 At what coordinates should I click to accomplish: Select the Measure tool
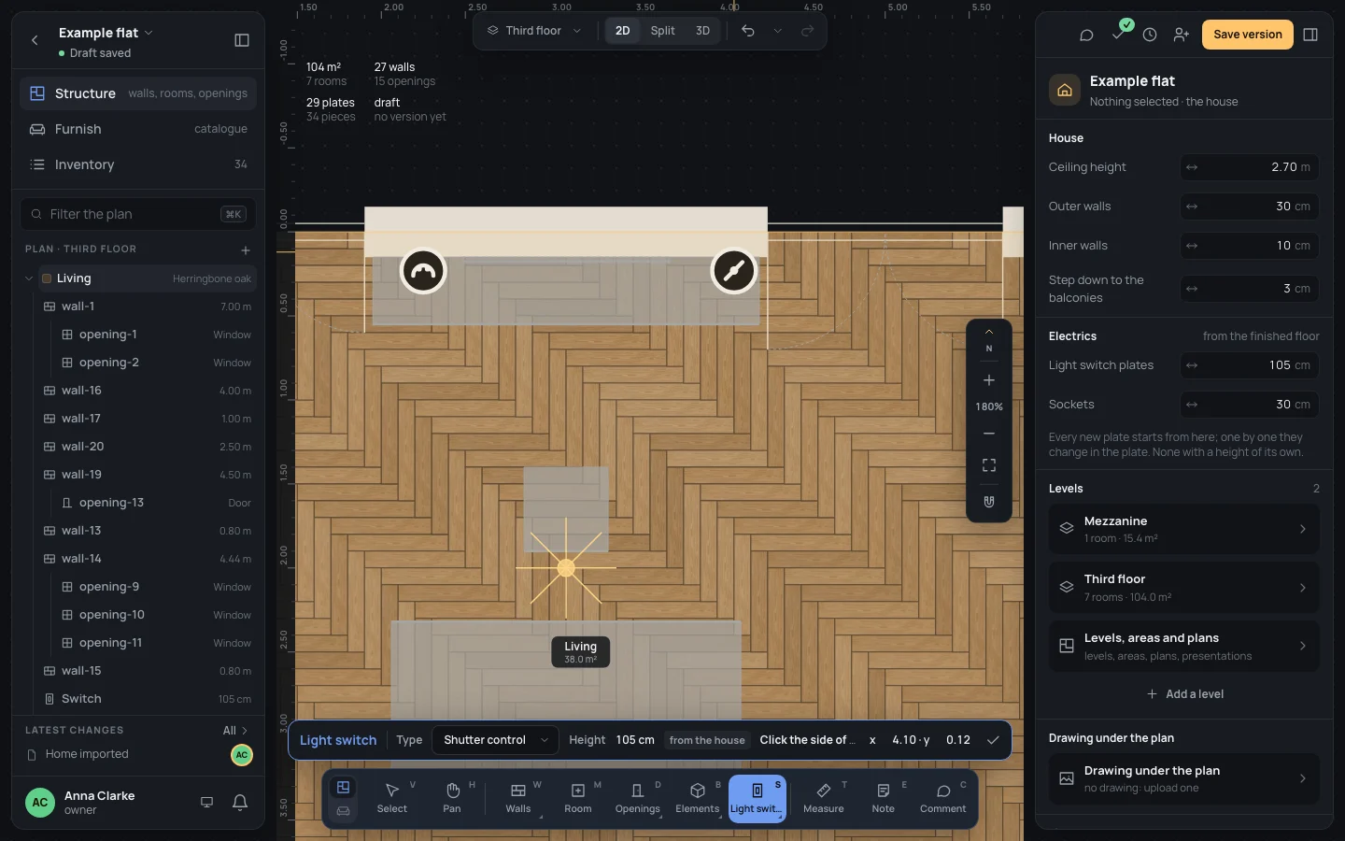[823, 799]
